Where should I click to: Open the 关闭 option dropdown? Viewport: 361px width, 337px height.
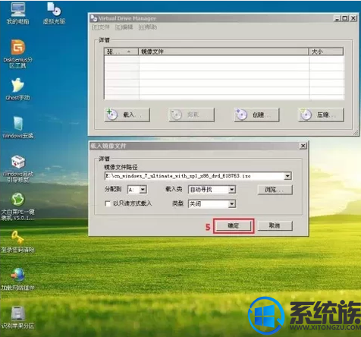point(232,204)
